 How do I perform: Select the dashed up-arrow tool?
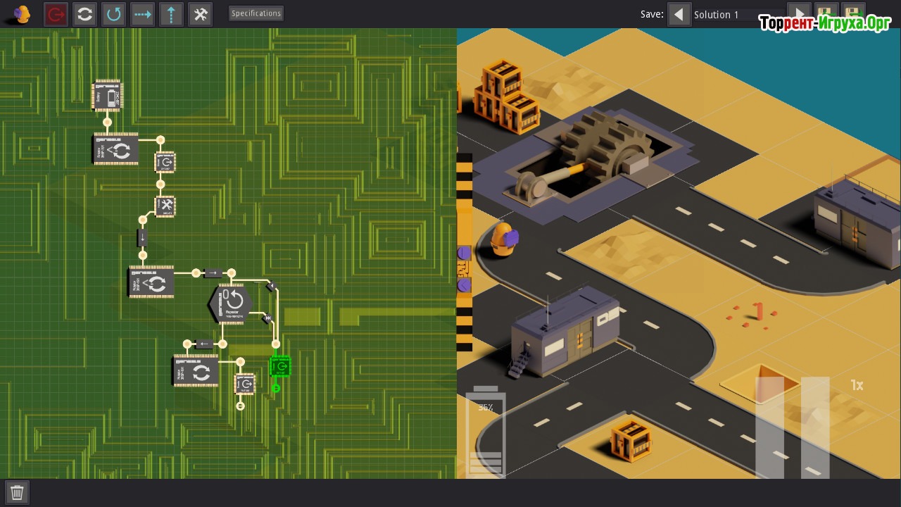pyautogui.click(x=172, y=15)
